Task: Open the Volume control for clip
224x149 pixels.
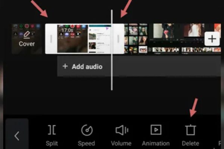Action: (x=121, y=130)
